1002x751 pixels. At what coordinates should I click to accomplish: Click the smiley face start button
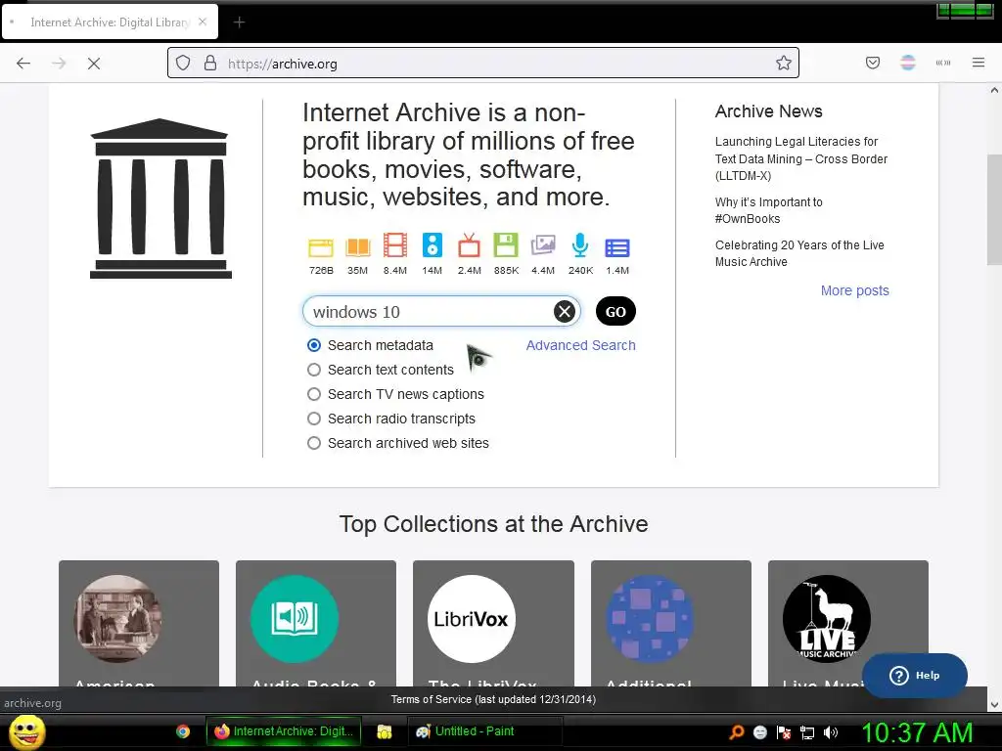pos(26,731)
